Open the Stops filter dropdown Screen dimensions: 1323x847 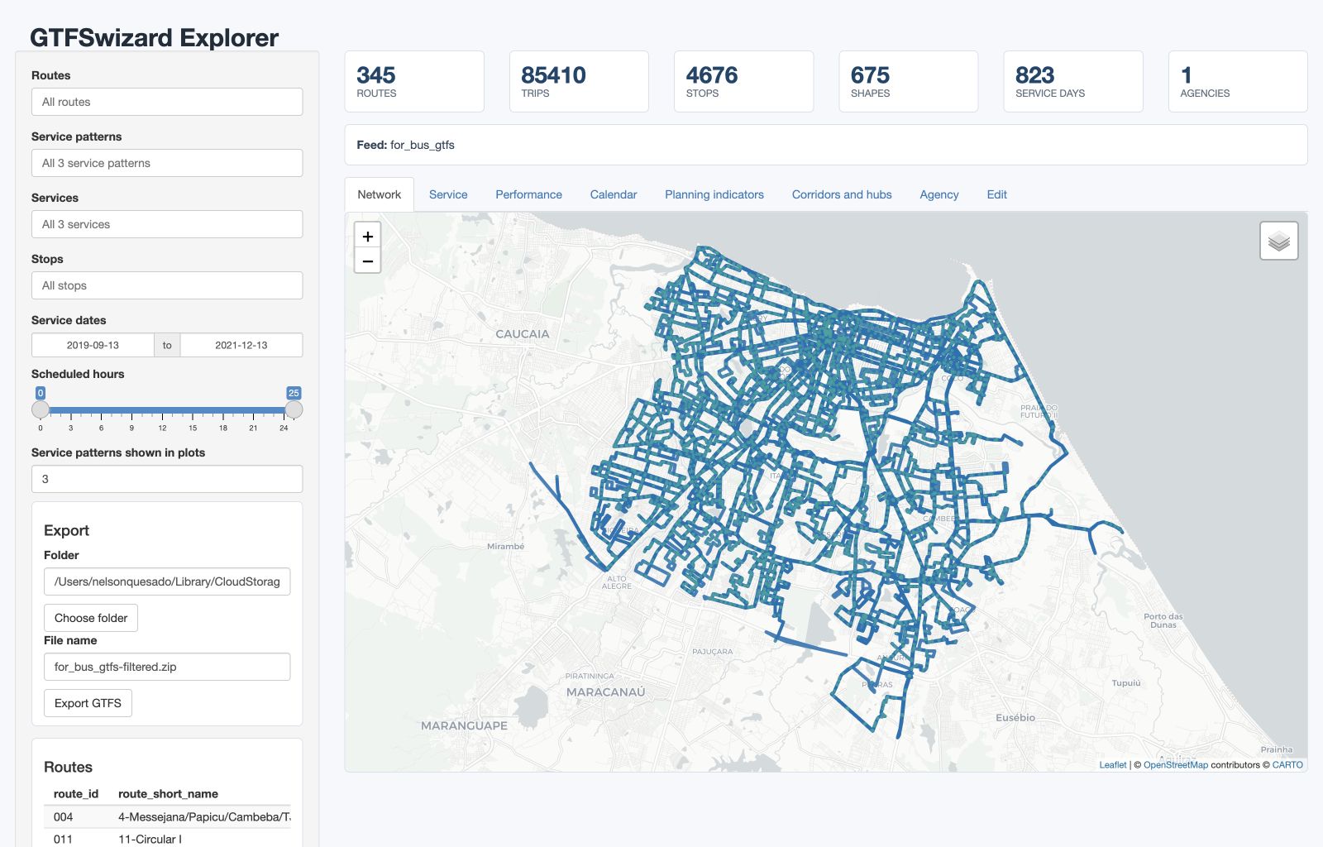click(x=167, y=285)
